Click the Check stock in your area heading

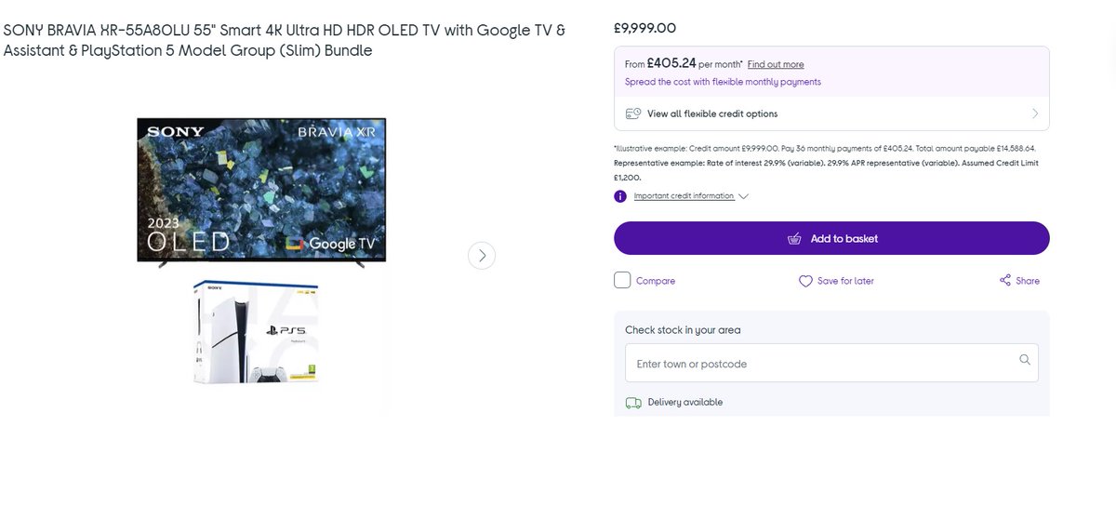[x=683, y=330]
